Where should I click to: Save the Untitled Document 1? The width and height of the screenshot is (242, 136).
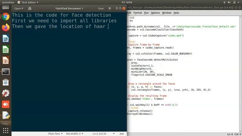pos(101,8)
